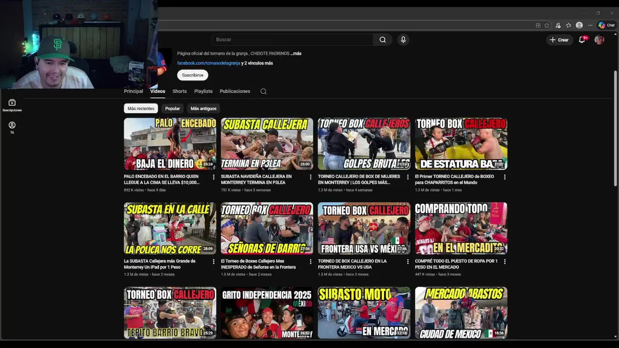The image size is (619, 348).
Task: Click the page vertical scrollbar
Action: [x=615, y=128]
